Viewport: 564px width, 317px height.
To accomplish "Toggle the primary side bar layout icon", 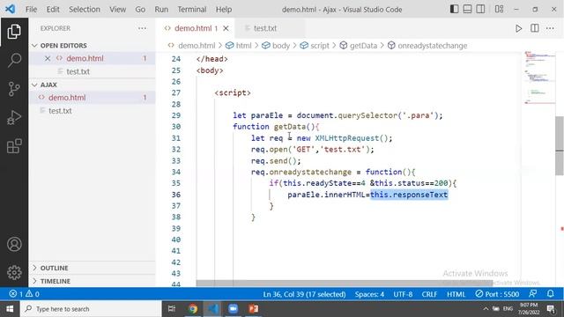I will click(455, 9).
